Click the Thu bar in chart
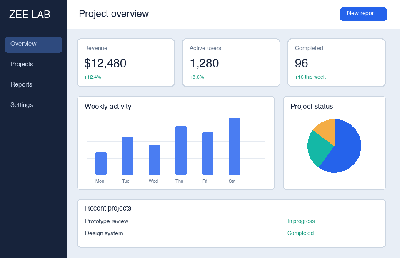This screenshot has width=400, height=258. (181, 151)
